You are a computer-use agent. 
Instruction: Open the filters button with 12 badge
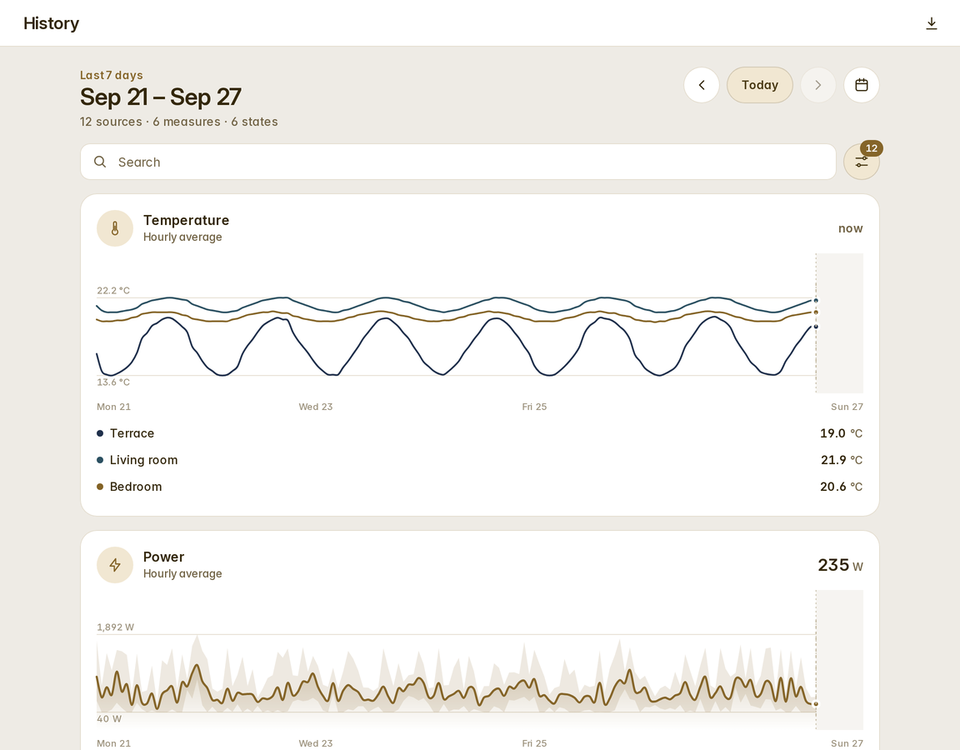pos(862,162)
